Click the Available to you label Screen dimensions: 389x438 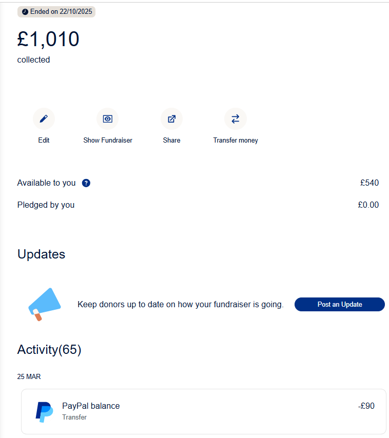[46, 183]
